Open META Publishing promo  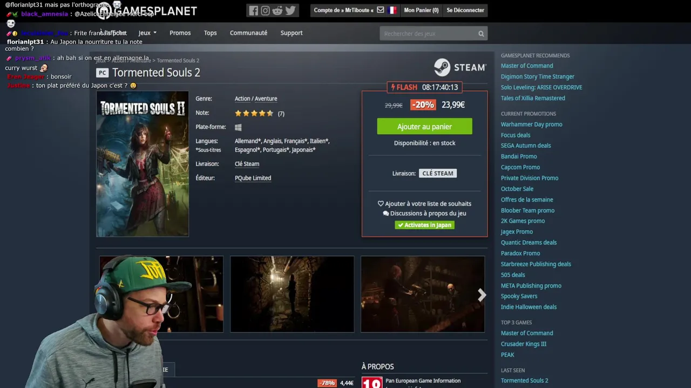[531, 286]
